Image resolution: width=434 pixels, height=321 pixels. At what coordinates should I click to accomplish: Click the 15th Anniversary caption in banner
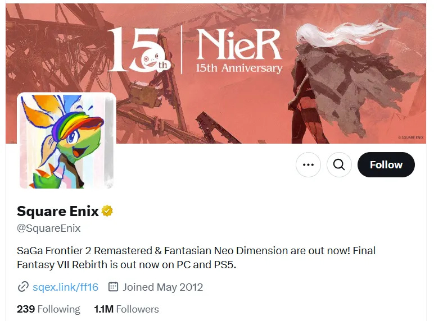click(x=239, y=68)
